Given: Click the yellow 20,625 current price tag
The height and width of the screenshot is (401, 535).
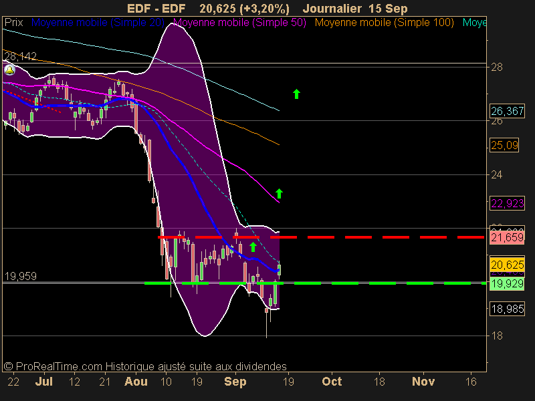Looking at the screenshot, I should click(x=507, y=264).
